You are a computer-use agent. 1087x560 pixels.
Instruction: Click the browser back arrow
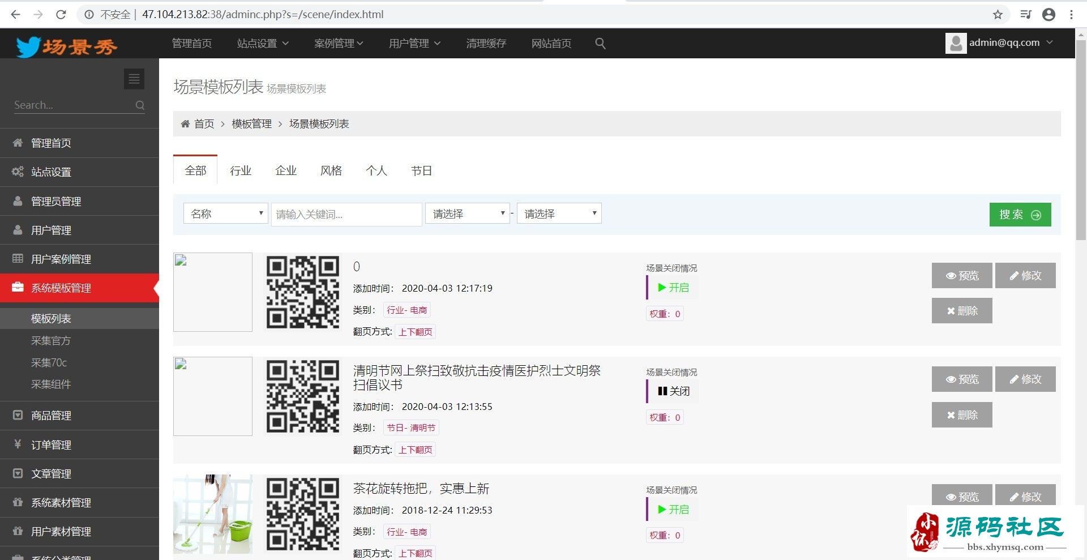15,14
